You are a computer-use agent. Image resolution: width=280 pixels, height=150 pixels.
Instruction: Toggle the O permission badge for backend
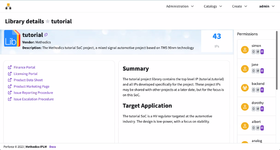tap(254, 90)
